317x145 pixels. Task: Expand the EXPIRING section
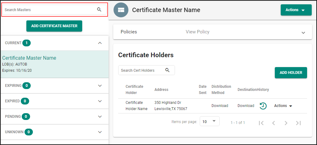tap(100, 86)
